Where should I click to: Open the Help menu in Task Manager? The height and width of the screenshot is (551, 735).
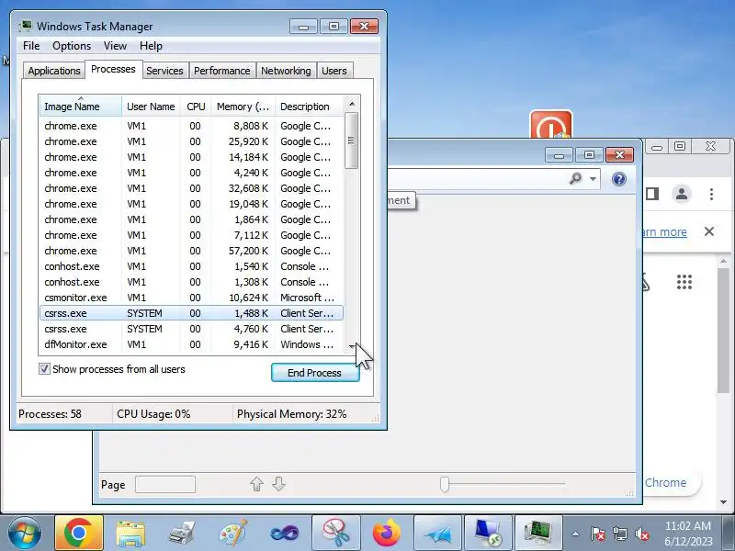[151, 46]
